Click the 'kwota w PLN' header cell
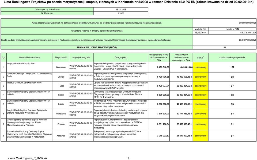 coord(232,29)
